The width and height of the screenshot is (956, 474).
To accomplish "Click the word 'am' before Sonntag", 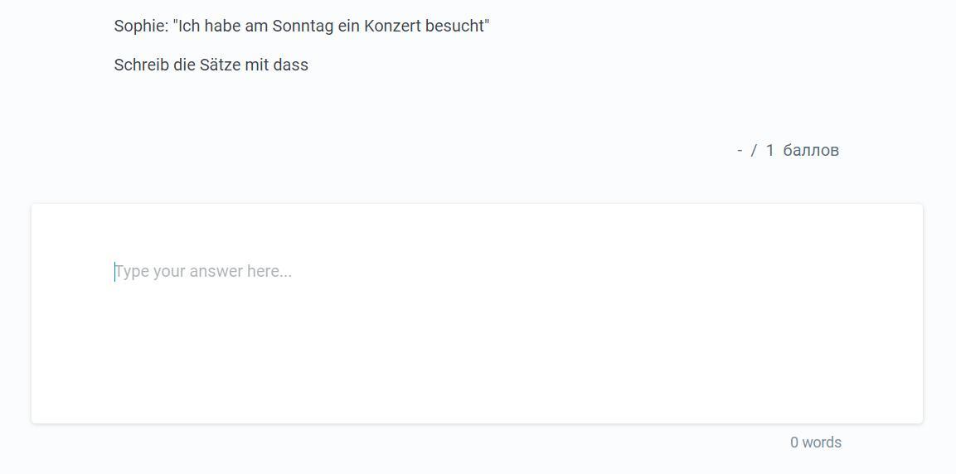I will 256,26.
